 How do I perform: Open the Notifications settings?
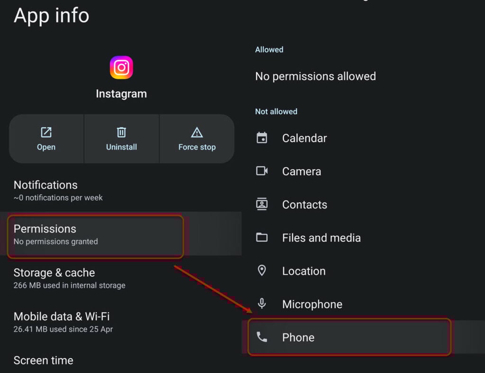pos(121,190)
